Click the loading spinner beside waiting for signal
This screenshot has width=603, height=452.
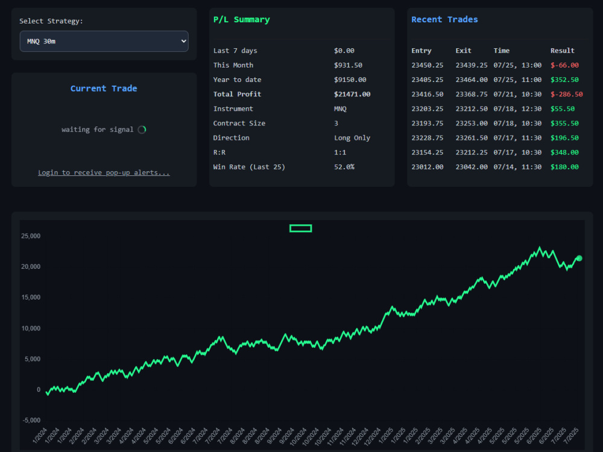[x=142, y=130]
